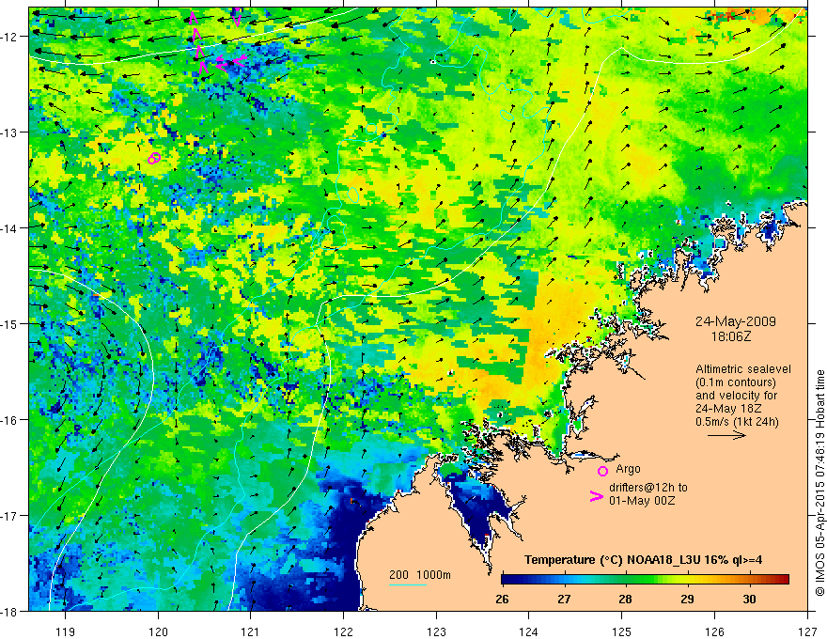
Task: Click the IMOS copyright timestamp text
Action: click(x=819, y=483)
